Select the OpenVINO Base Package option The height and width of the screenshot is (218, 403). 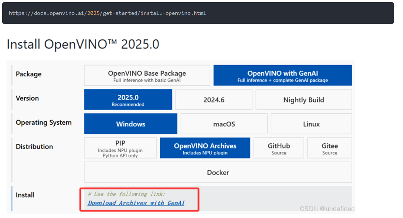pyautogui.click(x=147, y=75)
